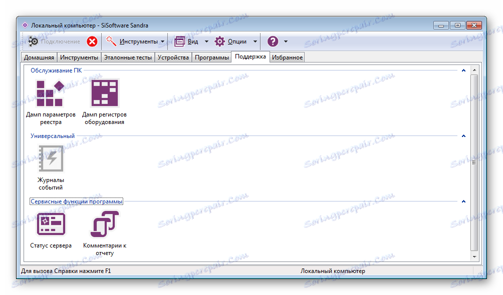Open the Вид dropdown arrow
This screenshot has width=503, height=295.
(205, 41)
